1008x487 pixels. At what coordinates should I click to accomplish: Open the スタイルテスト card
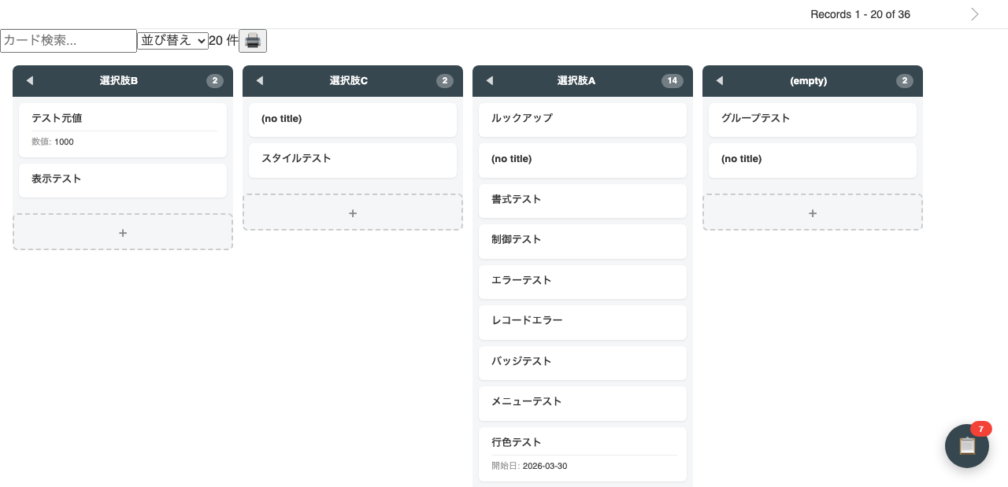353,160
